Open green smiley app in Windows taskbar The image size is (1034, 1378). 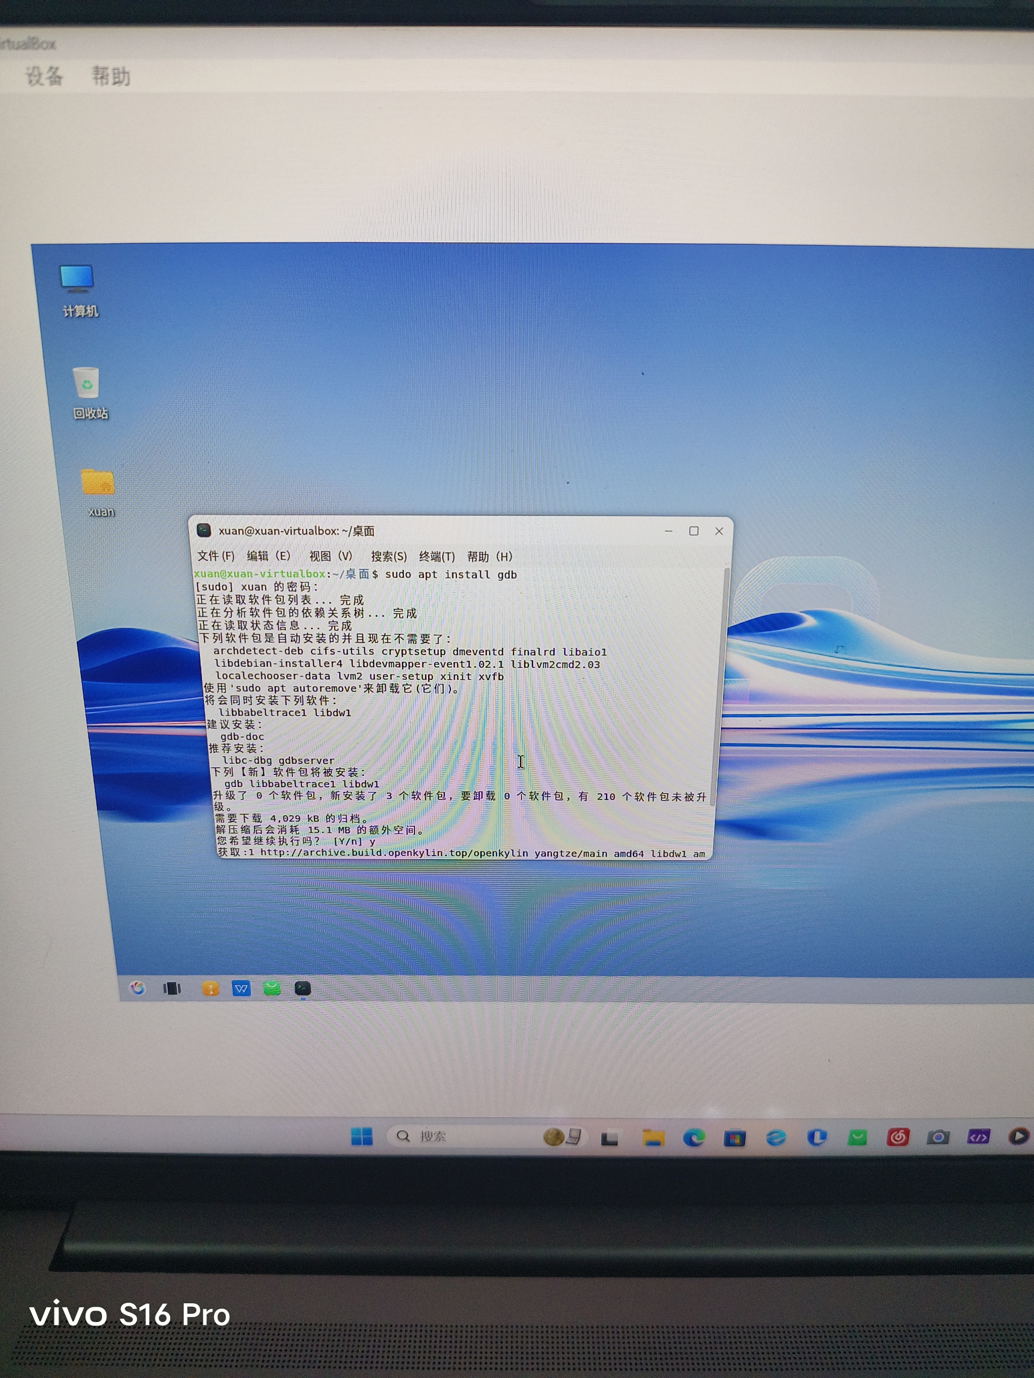(858, 1138)
